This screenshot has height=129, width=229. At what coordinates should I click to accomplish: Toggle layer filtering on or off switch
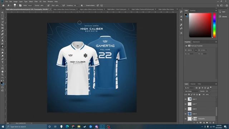[211, 87]
